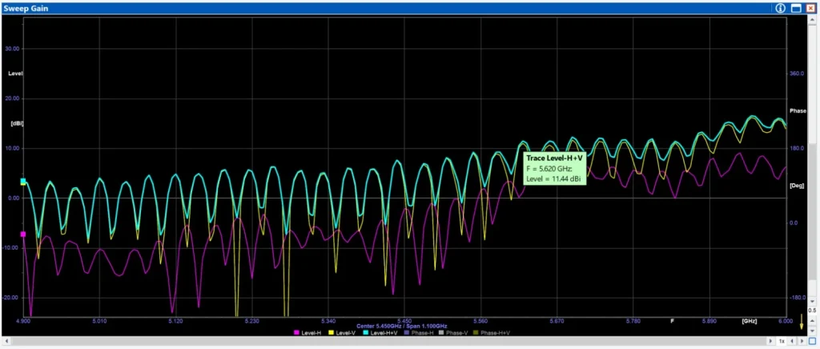
Task: Click the 5.340 frequency axis value
Action: click(x=328, y=321)
